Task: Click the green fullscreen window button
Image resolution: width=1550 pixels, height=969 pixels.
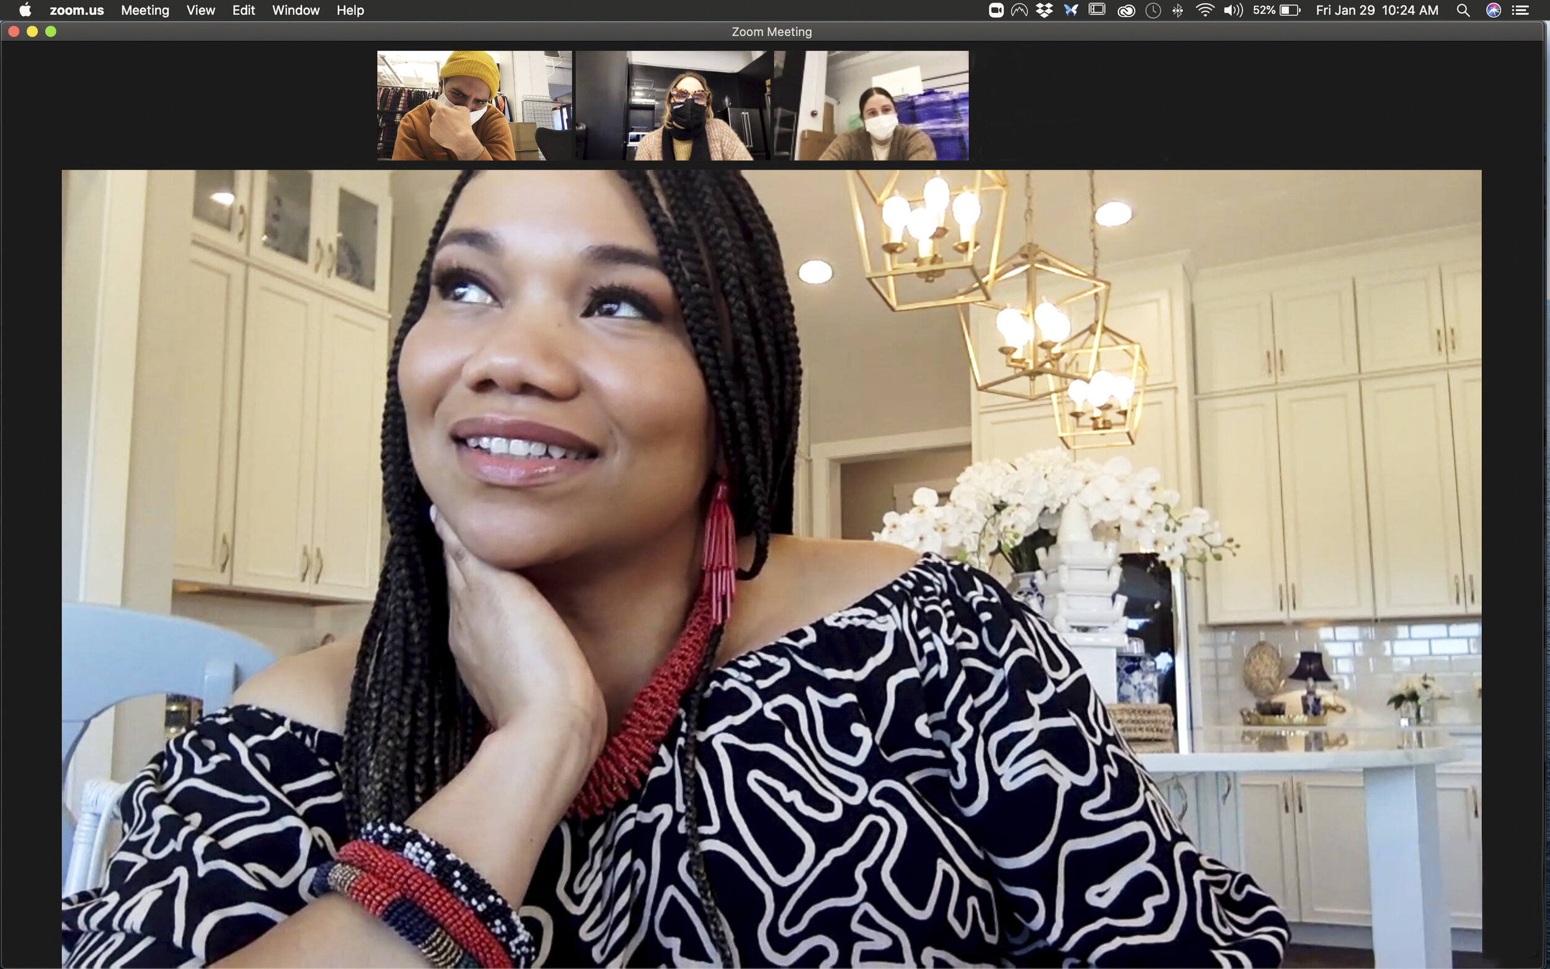Action: pos(51,32)
